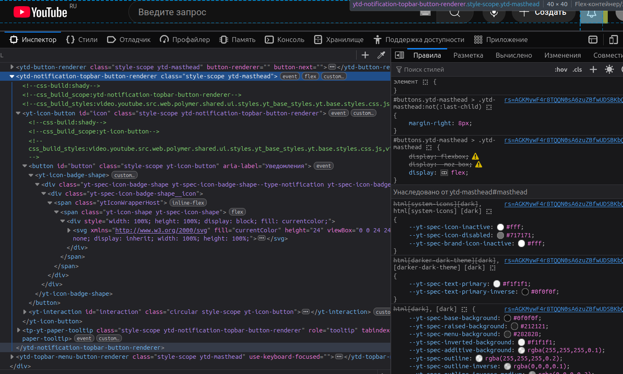Collapse the yt-icon-button id="icon" node
623x374 pixels.
[x=18, y=113]
